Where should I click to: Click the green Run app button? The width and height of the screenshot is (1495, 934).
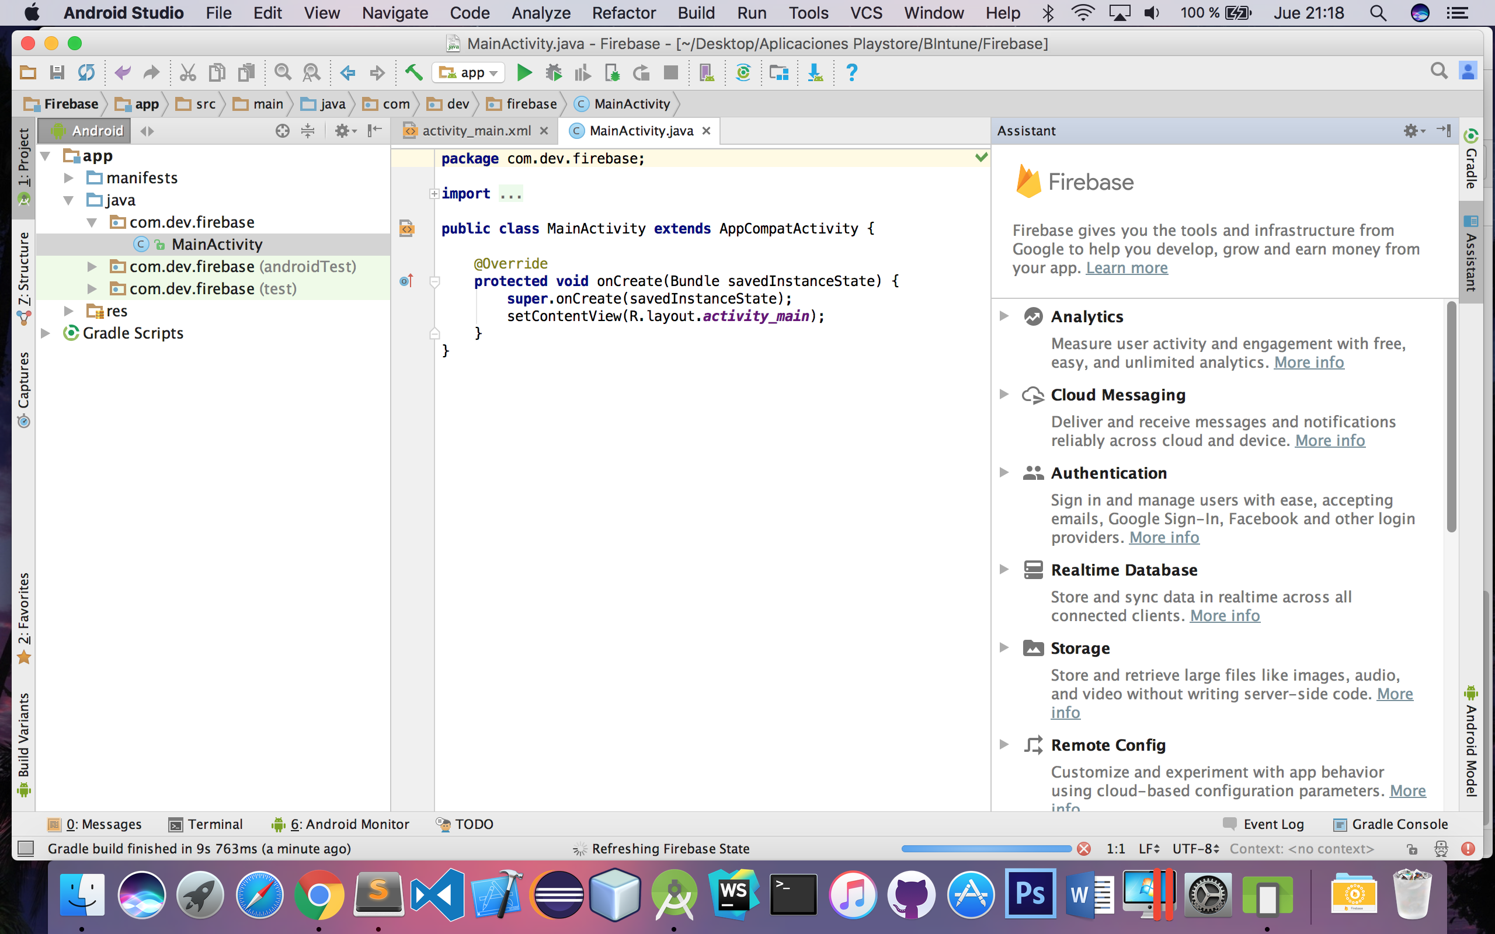524,73
